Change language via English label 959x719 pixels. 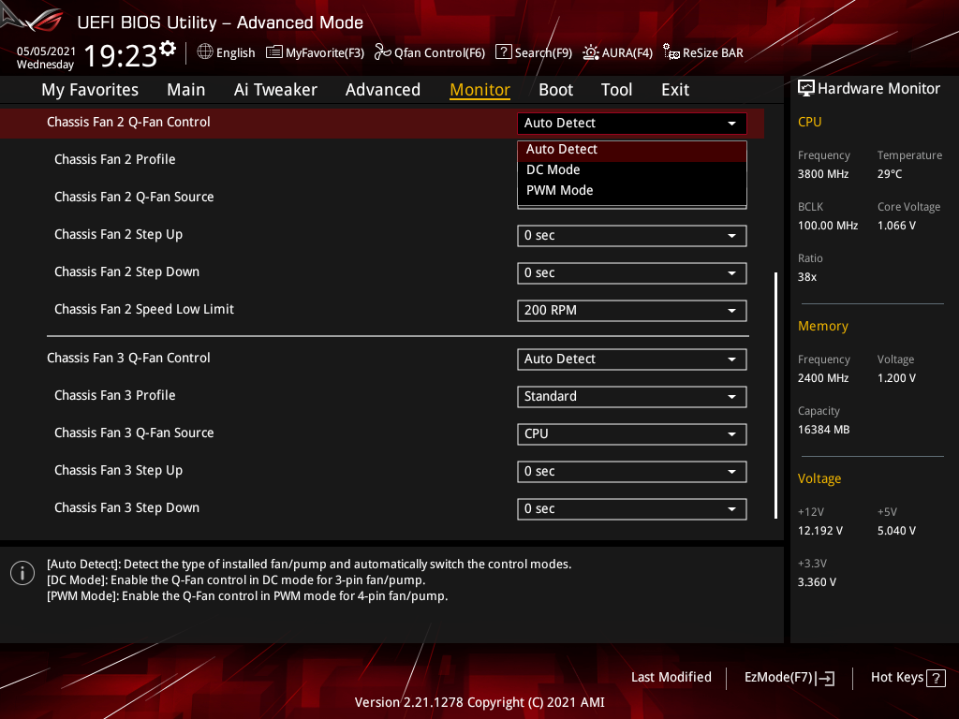235,53
